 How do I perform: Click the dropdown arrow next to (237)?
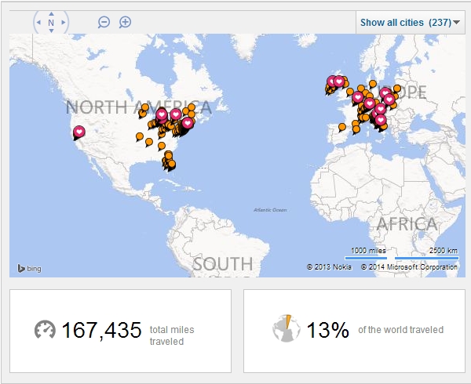(x=458, y=23)
